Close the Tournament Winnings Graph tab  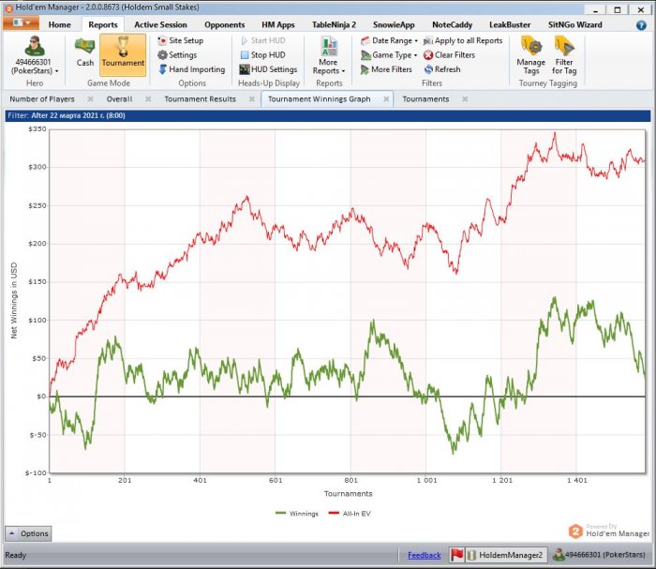click(386, 99)
